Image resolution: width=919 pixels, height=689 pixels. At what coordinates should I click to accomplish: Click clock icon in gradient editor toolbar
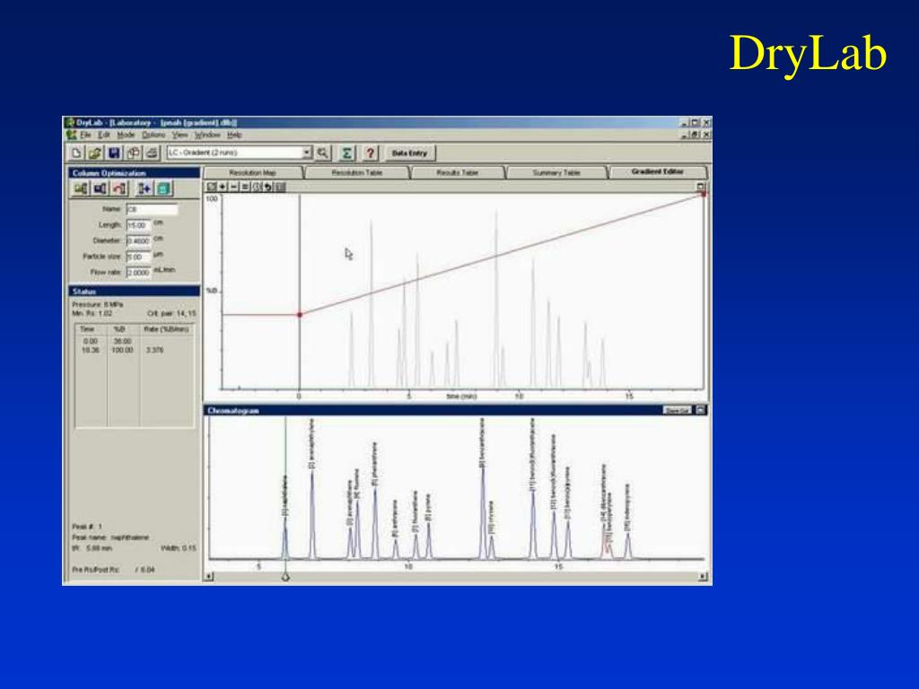click(256, 187)
